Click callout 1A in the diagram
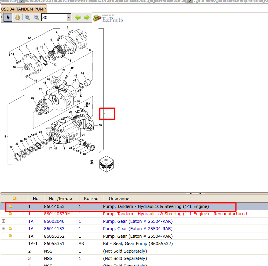Image resolution: width=268 pixels, height=266 pixels. (x=30, y=38)
